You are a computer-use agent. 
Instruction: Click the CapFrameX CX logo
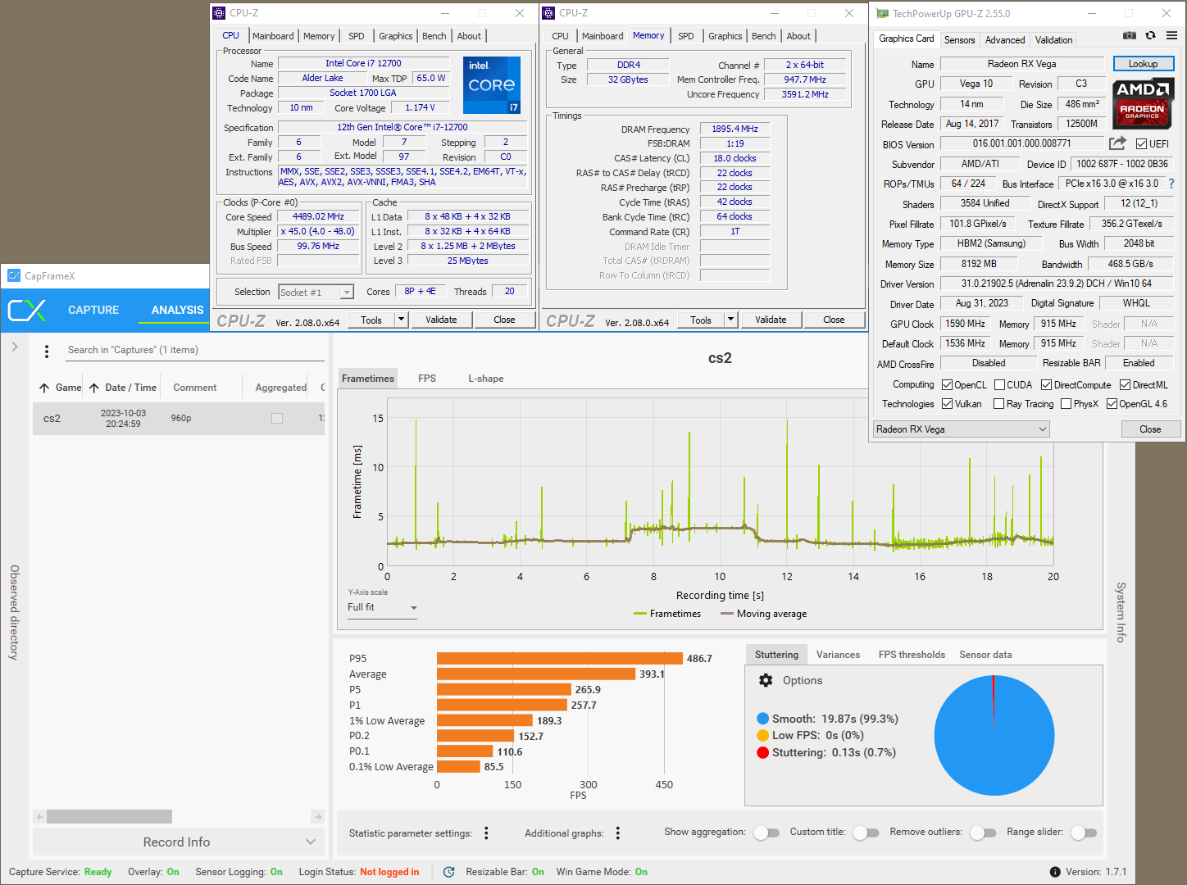26,310
